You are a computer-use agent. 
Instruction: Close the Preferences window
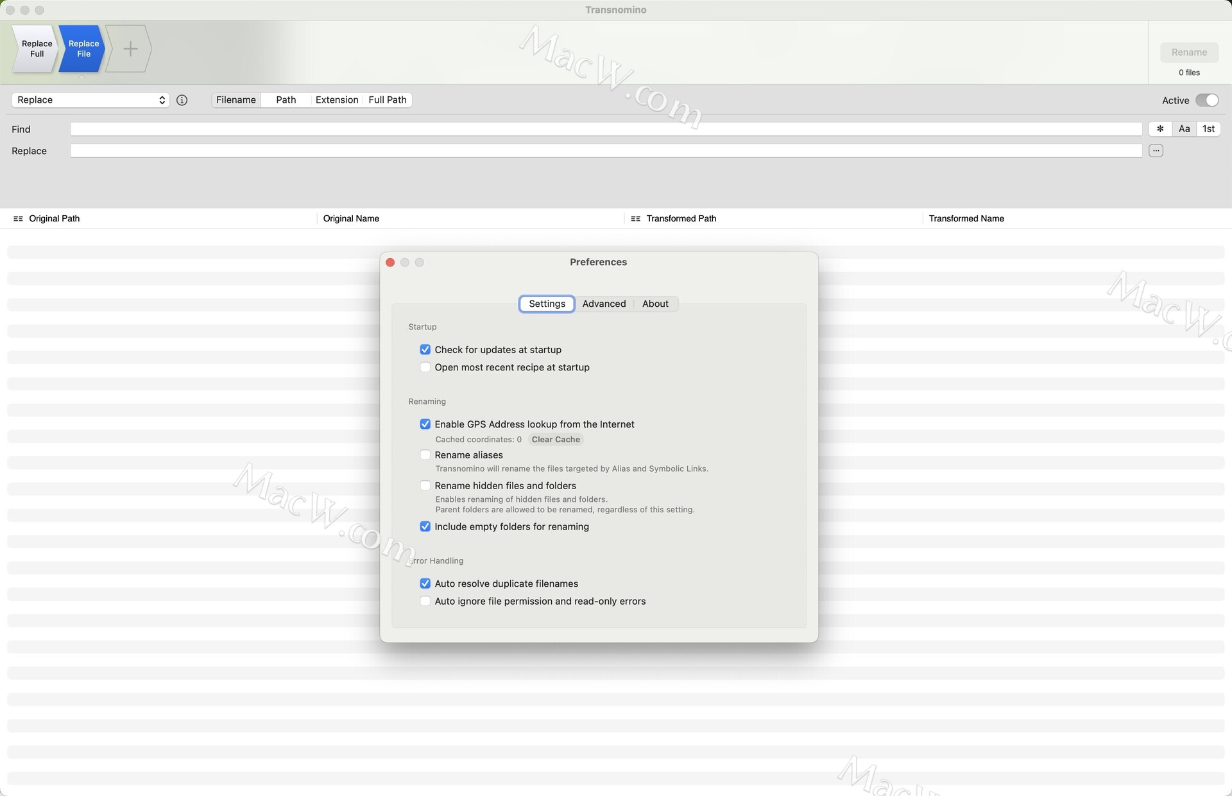point(390,263)
